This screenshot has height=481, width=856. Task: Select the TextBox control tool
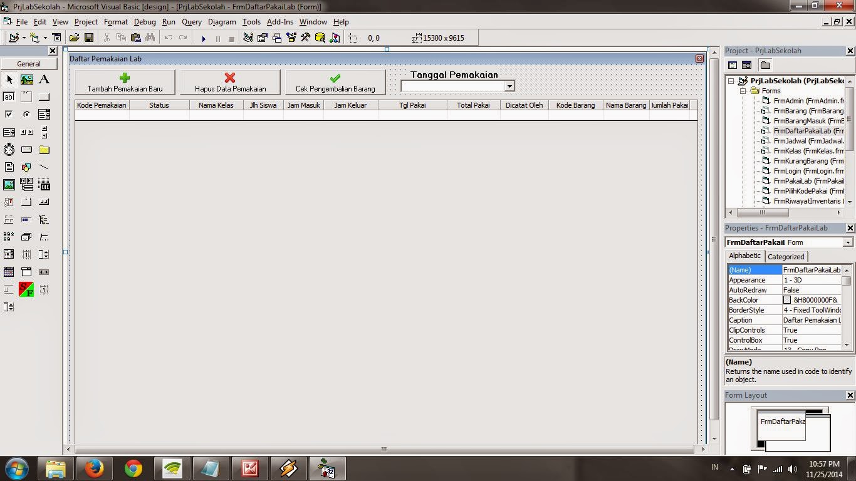point(9,97)
